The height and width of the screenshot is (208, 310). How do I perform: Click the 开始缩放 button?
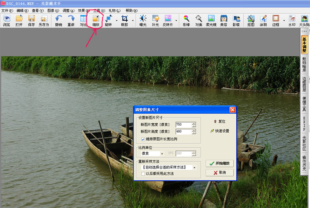[x=219, y=164]
